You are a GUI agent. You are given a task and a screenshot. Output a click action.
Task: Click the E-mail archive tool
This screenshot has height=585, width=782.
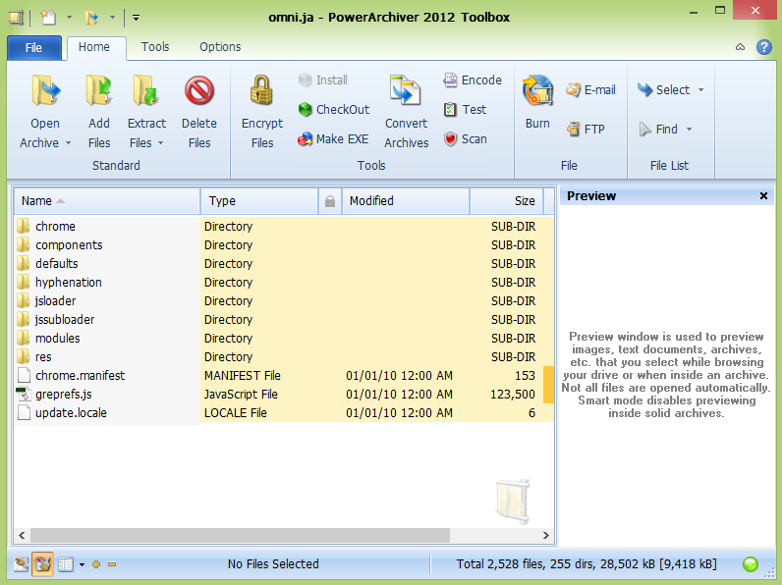(x=590, y=90)
